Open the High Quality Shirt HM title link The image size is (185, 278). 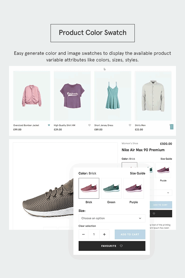point(64,125)
